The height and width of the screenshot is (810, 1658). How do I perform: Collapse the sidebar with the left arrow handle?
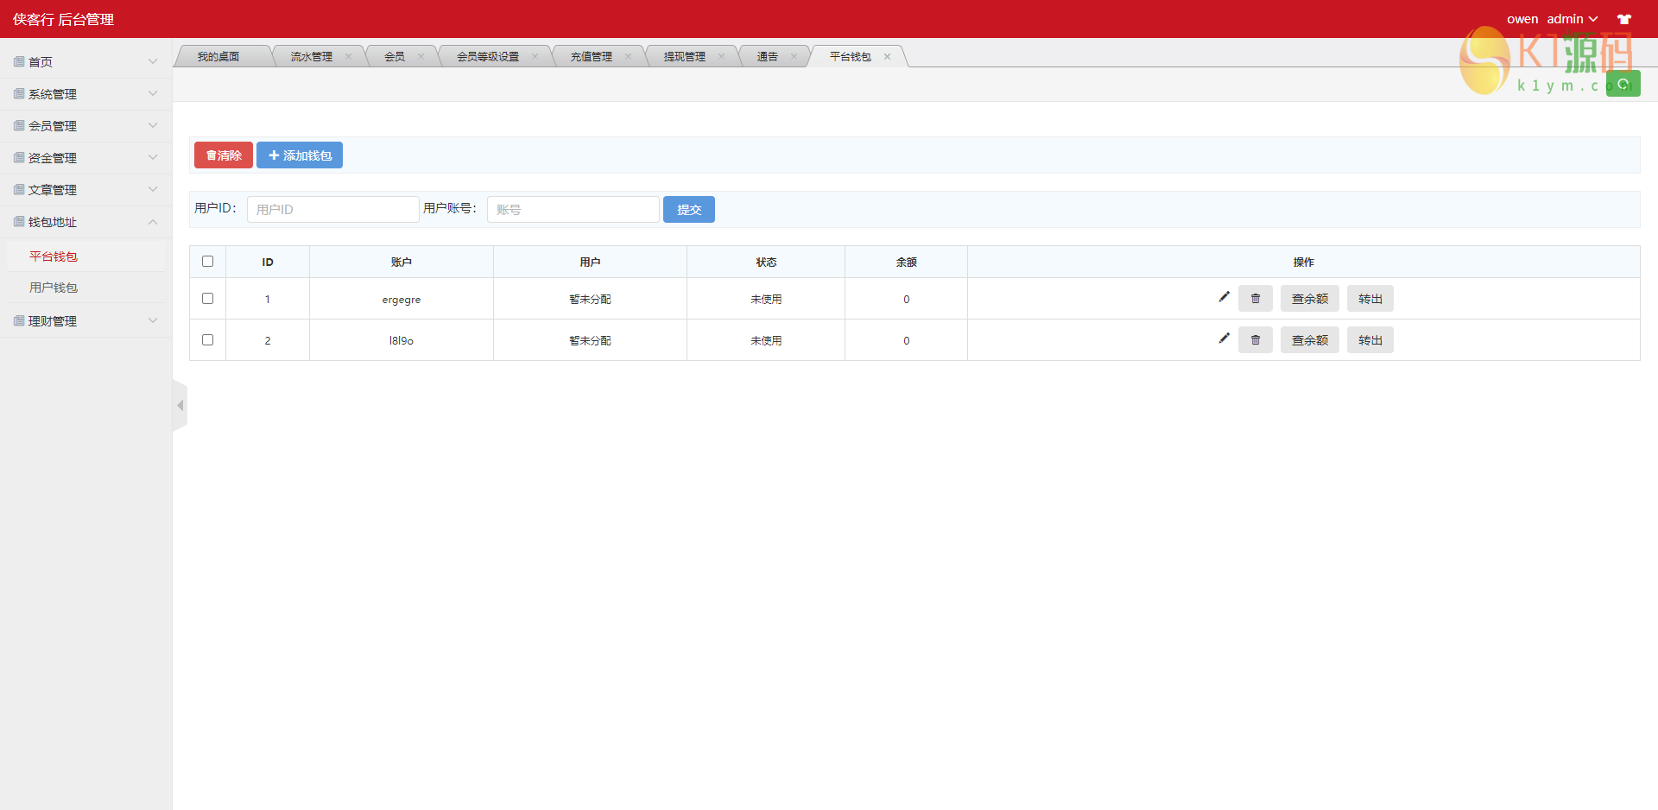(x=180, y=405)
